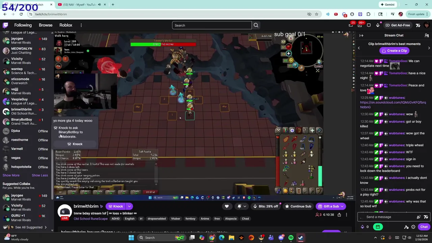Click the Chat send button
Screen dimensions: 432x243
click(424, 227)
